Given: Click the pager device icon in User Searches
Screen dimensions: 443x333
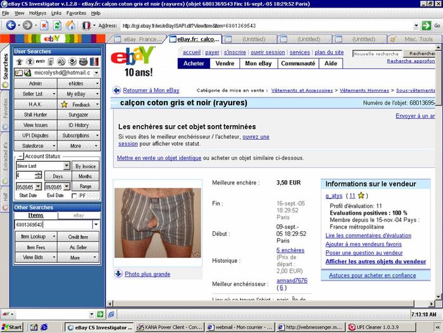Looking at the screenshot, I should pos(51,61).
